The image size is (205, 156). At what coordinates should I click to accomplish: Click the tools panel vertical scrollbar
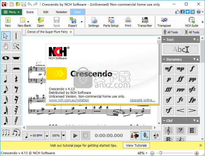tap(202, 51)
